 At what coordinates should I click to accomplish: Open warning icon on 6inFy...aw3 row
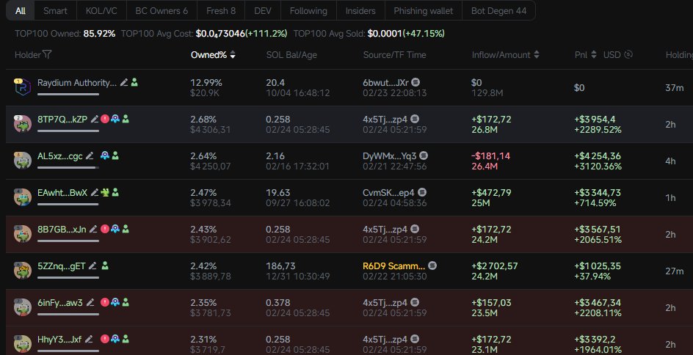point(105,302)
